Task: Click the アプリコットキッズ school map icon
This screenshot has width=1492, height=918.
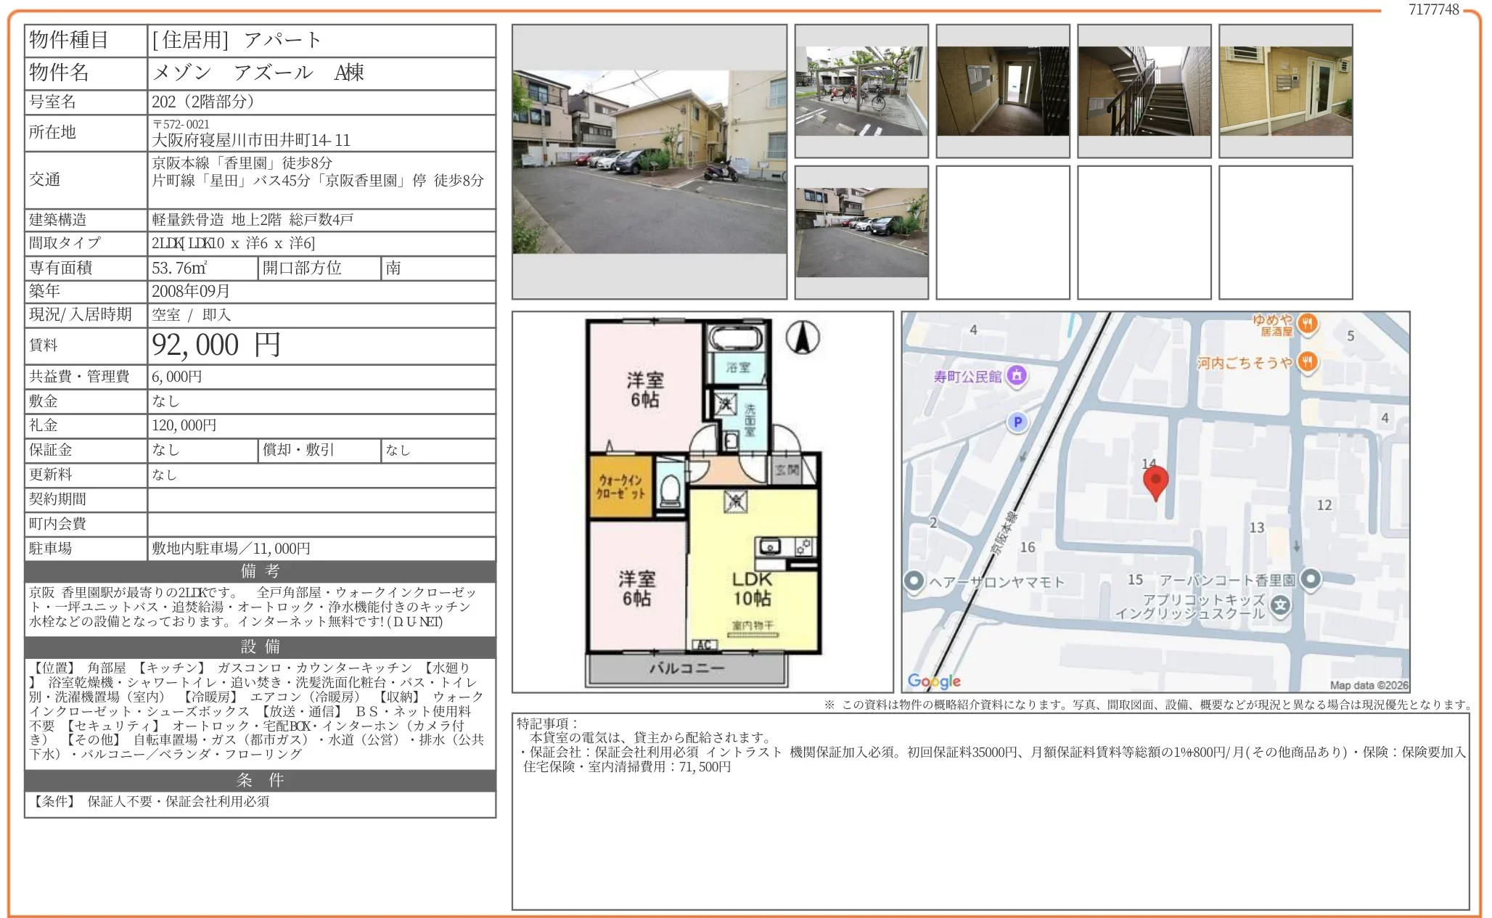Action: (x=1281, y=604)
